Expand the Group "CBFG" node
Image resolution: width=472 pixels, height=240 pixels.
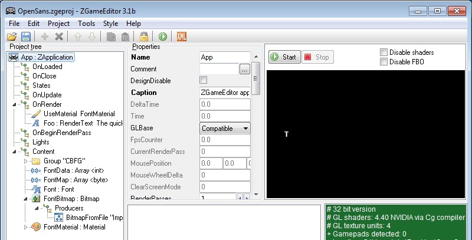point(25,161)
